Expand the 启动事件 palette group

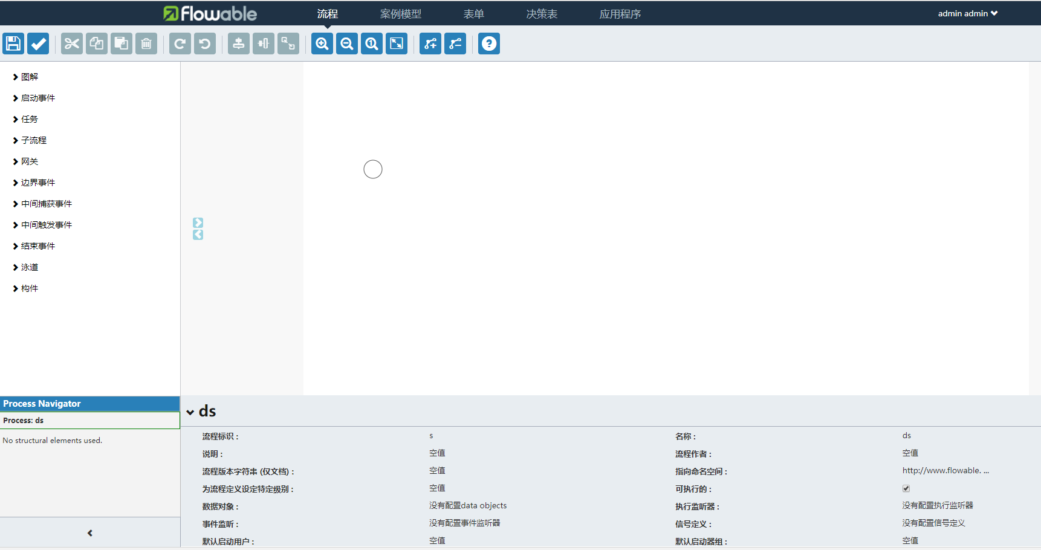pos(37,97)
